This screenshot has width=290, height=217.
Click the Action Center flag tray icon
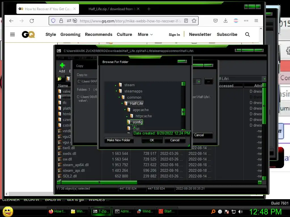tap(227, 212)
